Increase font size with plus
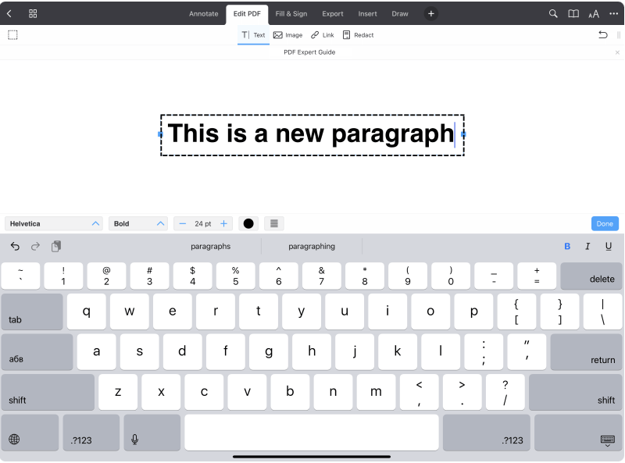The height and width of the screenshot is (463, 625). pos(224,223)
